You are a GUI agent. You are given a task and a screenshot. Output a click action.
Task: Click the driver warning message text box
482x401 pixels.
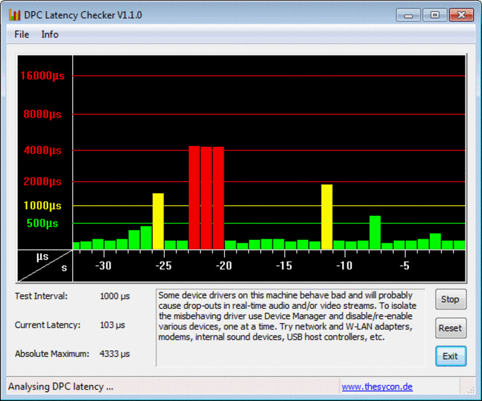click(291, 327)
